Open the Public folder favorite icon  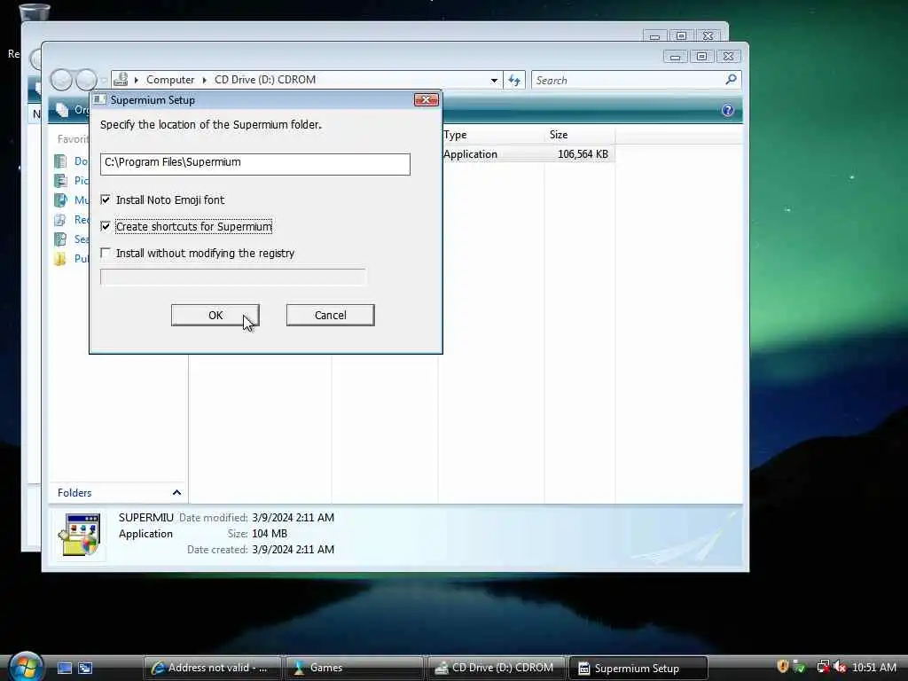pos(60,259)
